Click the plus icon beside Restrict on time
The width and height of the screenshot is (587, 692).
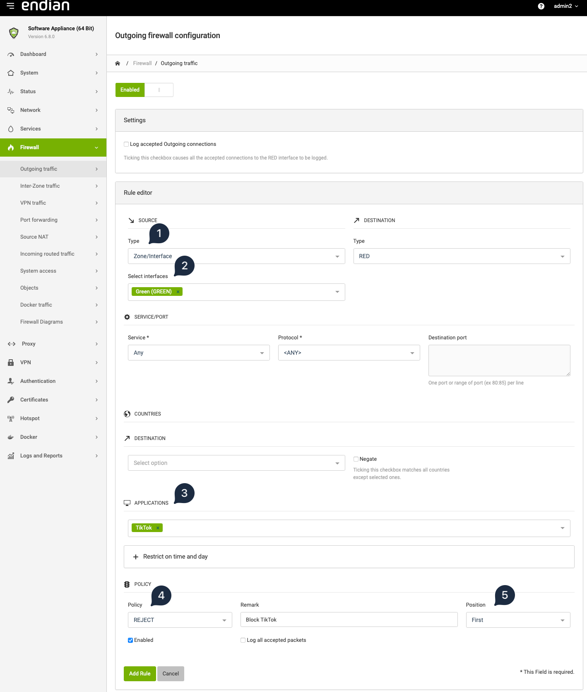tap(136, 557)
